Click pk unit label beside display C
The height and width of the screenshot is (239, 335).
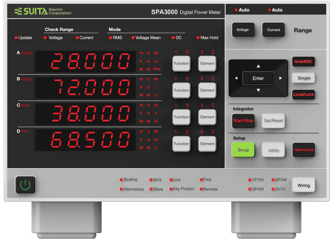[x=156, y=105]
